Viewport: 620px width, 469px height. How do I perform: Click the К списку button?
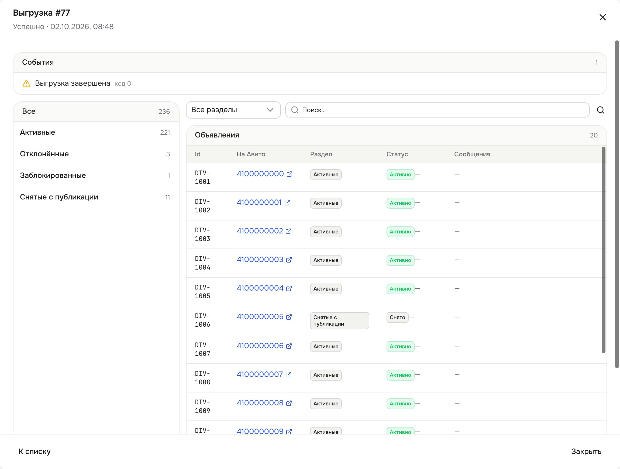(x=35, y=452)
